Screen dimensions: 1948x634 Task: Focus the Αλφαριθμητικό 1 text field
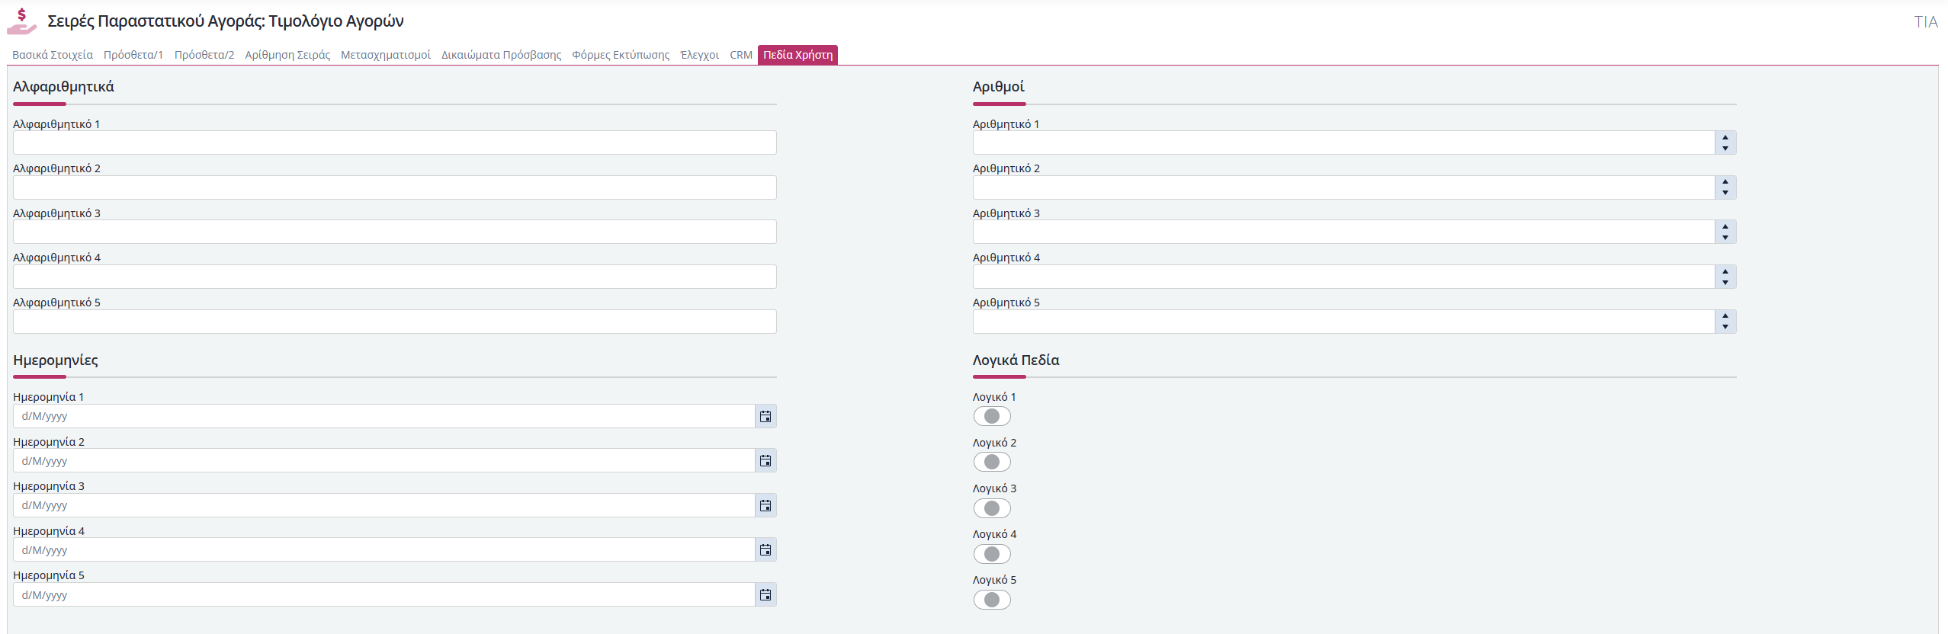pos(395,142)
